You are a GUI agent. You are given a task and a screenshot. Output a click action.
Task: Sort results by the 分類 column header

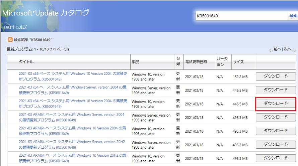[178, 61]
